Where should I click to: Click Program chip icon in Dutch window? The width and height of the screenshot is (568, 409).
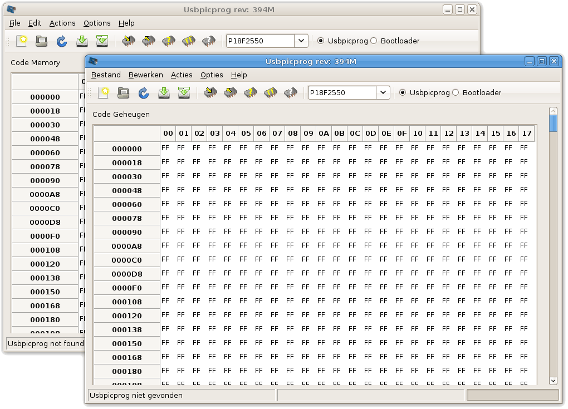point(210,93)
